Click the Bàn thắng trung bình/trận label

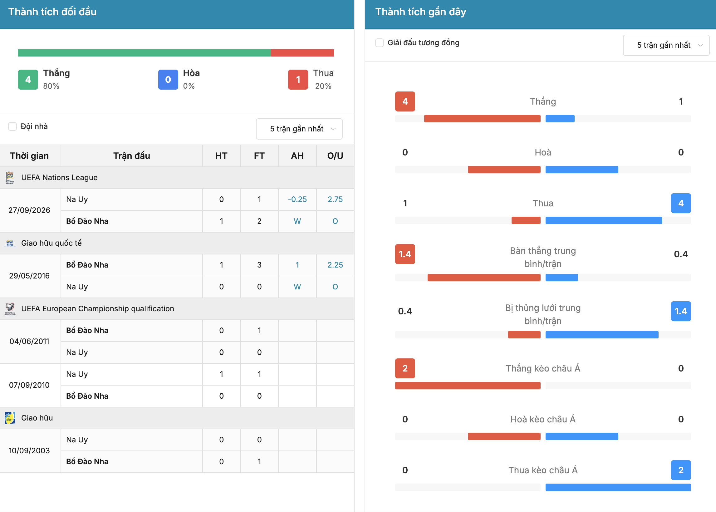(x=543, y=257)
